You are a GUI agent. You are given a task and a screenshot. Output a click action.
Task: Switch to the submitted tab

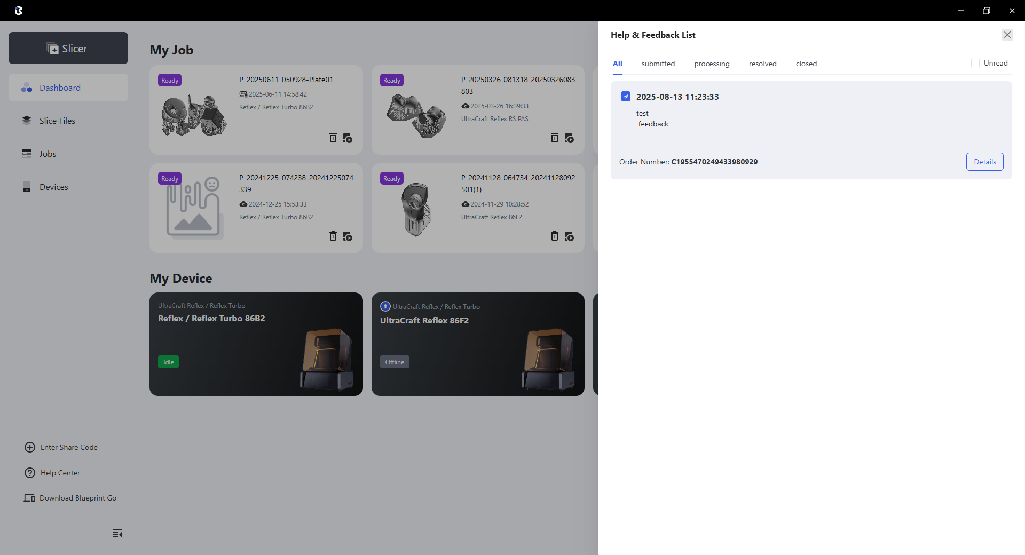[658, 64]
